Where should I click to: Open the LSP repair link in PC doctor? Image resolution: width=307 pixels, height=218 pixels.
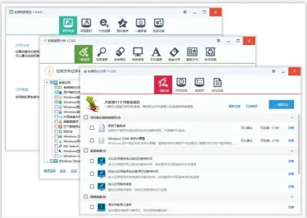pos(22,89)
